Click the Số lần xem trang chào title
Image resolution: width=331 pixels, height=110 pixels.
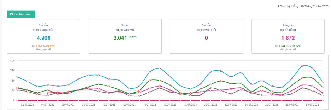pyautogui.click(x=43, y=27)
